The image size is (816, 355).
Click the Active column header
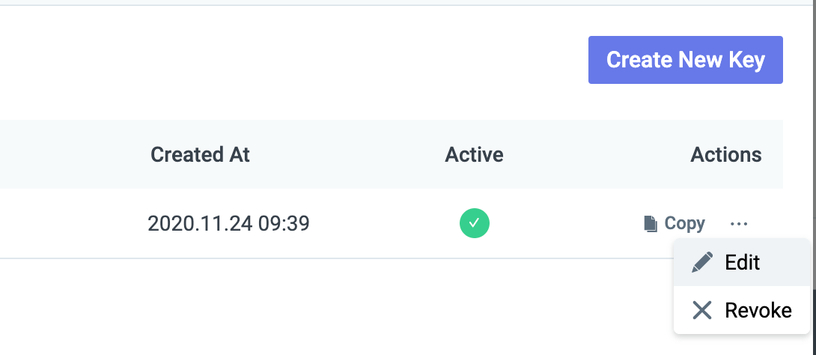tap(474, 155)
